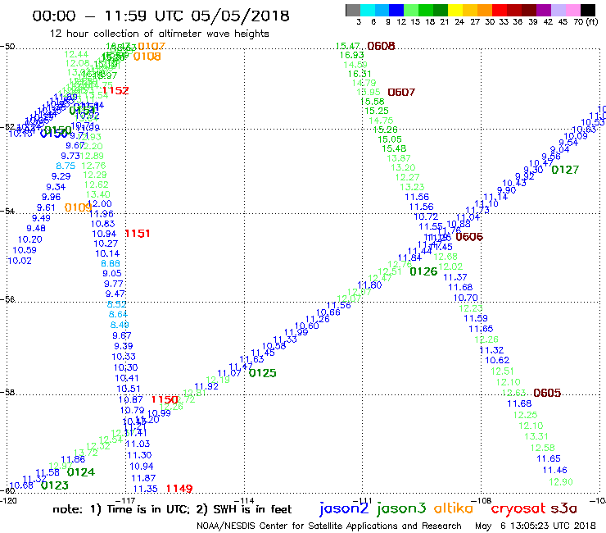Click the wave height value '13.87'
The height and width of the screenshot is (533, 606).
(x=399, y=158)
